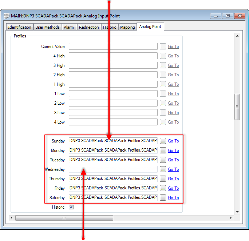Viewport: 249px width, 241px height.
Task: Toggle the Historic checkbox
Action: [x=71, y=207]
